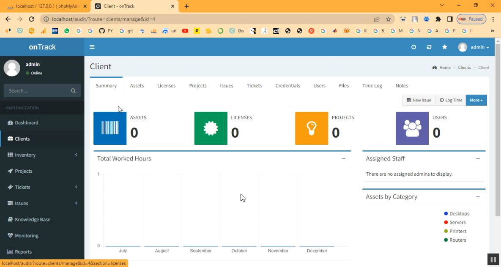
Task: Toggle Servers legend item in chart
Action: [454, 223]
